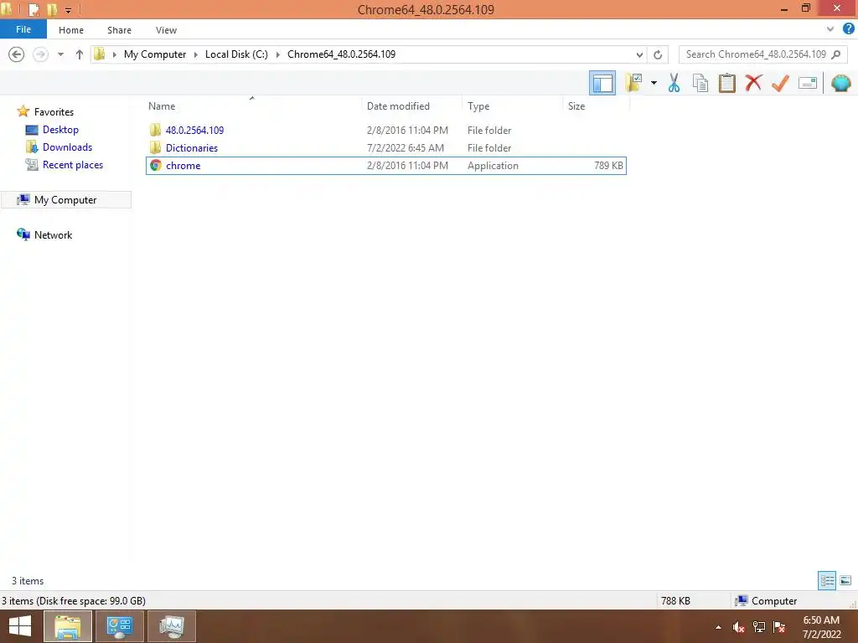Open the File menu
Screen dimensions: 858x643
[x=23, y=29]
